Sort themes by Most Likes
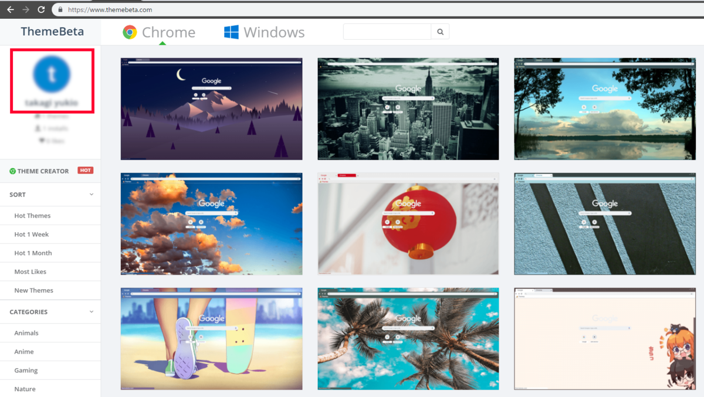Screen dimensions: 704x397 tap(30, 272)
